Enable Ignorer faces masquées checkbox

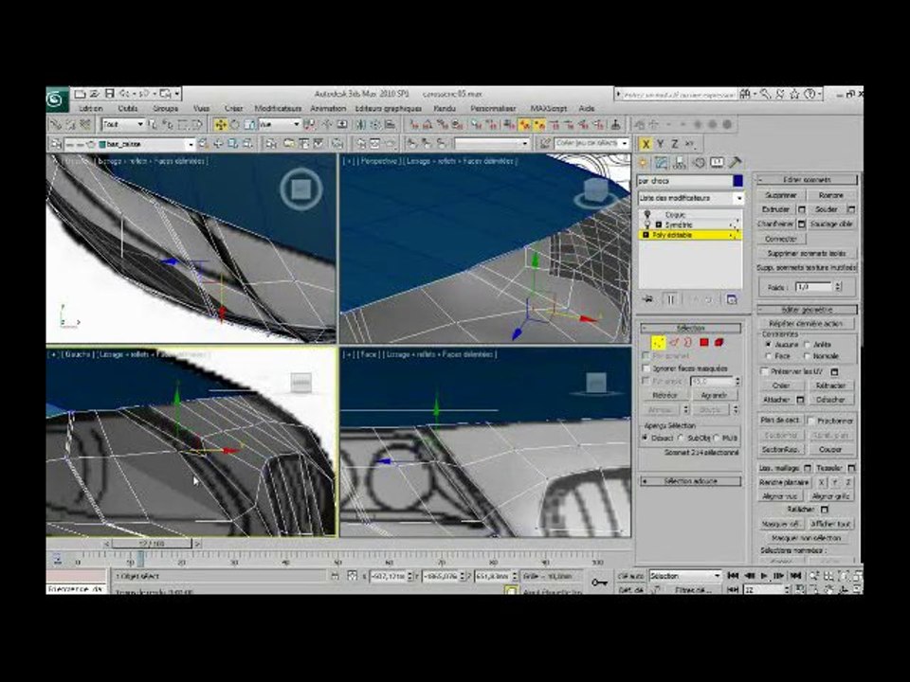point(646,368)
